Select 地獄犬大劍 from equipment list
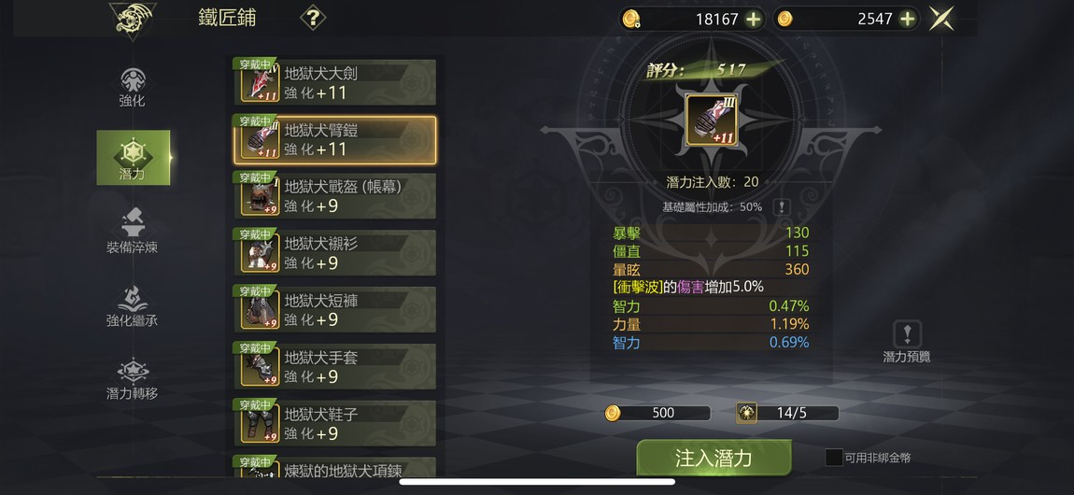This screenshot has width=1074, height=495. click(x=334, y=82)
